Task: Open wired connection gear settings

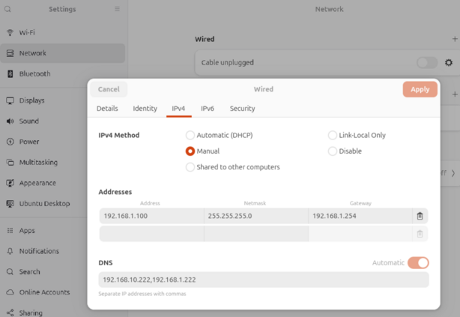Action: click(x=449, y=62)
